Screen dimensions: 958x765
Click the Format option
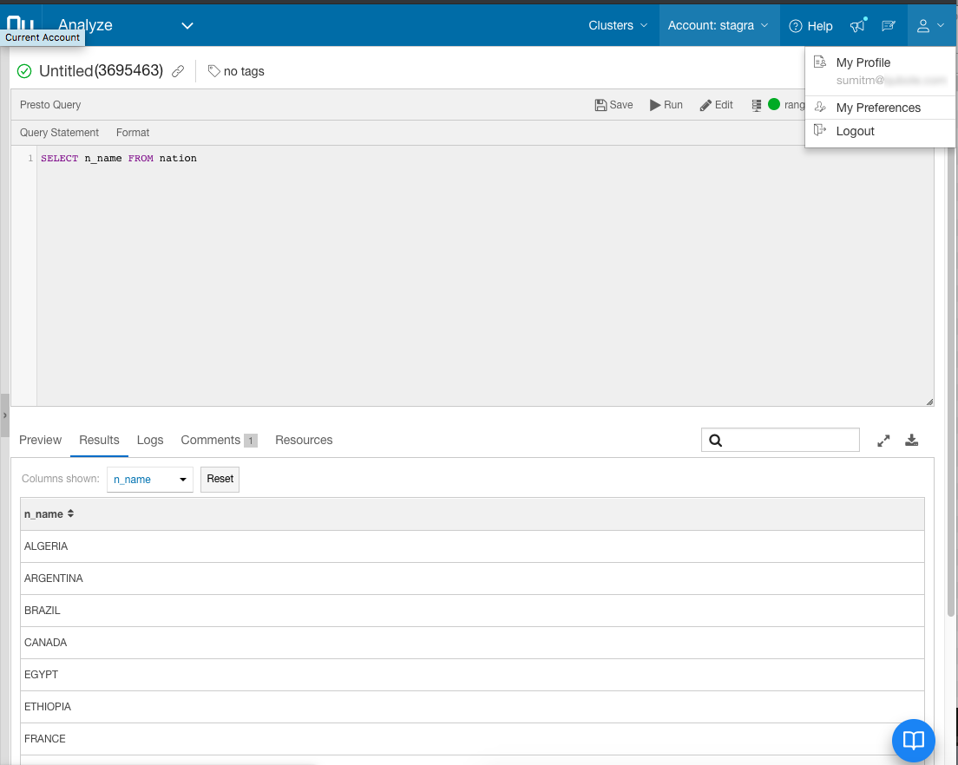pos(133,133)
